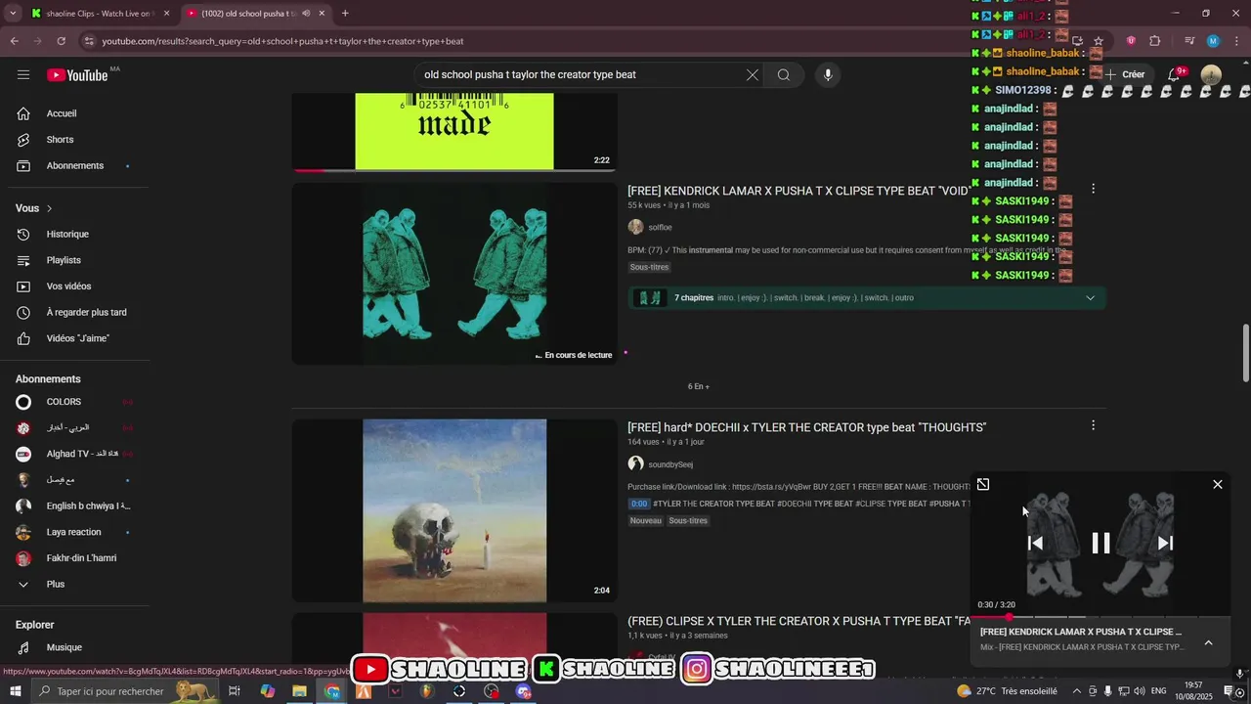Open Chrome media controls icon
Viewport: 1251px width, 704px height.
[x=1189, y=41]
